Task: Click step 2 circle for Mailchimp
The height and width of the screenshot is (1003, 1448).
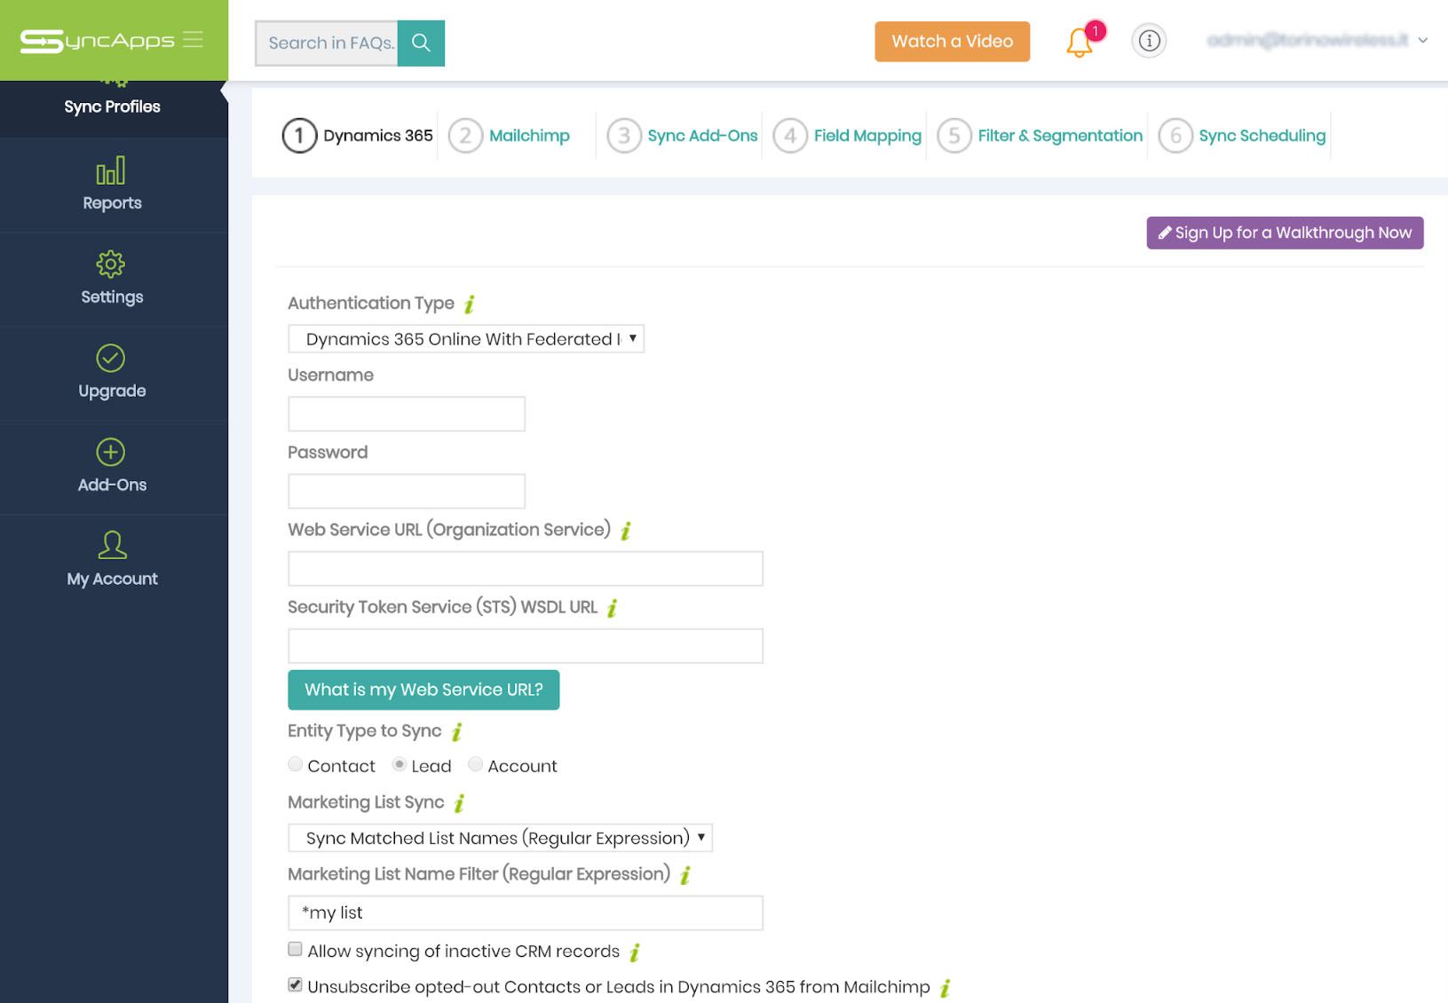Action: (x=465, y=136)
